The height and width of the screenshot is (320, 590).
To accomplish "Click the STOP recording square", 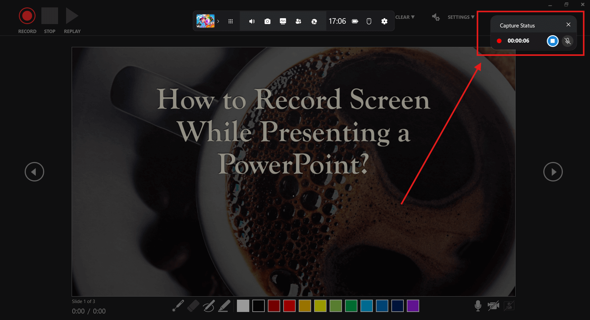I will point(50,16).
